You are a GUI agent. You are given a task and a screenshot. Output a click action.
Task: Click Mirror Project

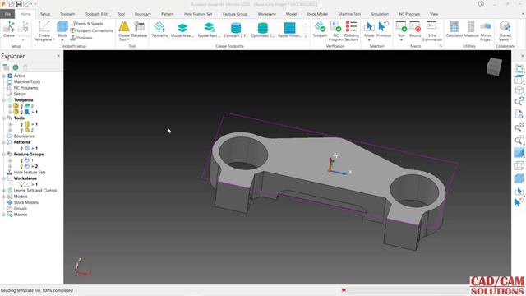click(x=486, y=30)
